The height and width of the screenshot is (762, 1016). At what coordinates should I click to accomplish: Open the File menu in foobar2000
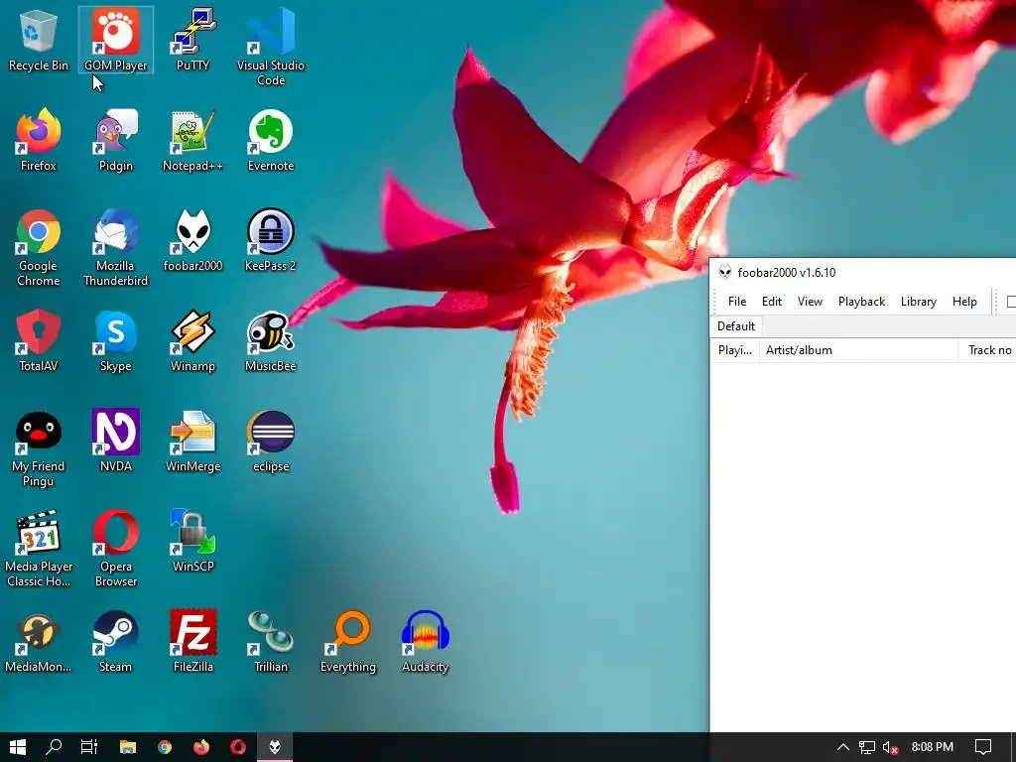pos(737,302)
